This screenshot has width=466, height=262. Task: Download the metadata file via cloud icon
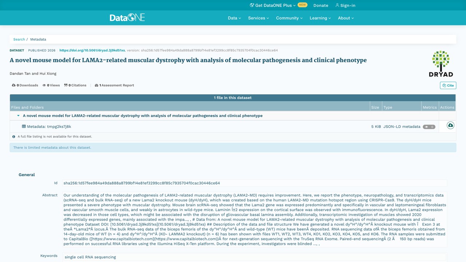pos(450,126)
